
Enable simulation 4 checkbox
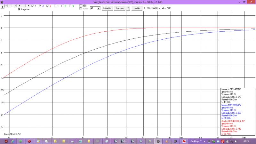55,6
